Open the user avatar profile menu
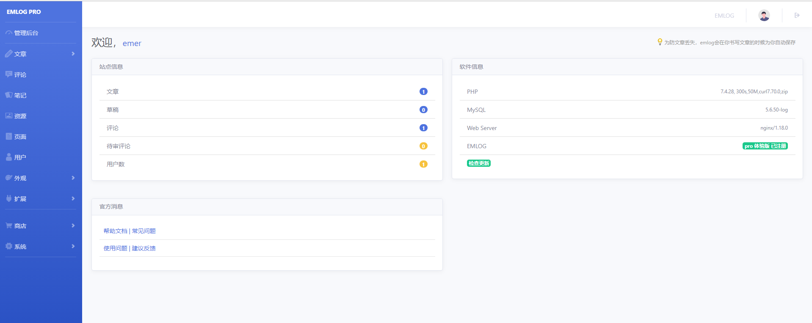Screen dimensions: 812x323 tap(764, 16)
